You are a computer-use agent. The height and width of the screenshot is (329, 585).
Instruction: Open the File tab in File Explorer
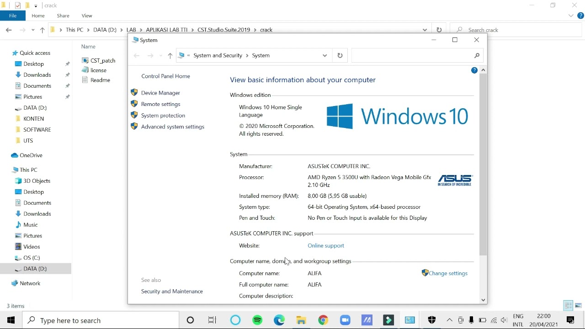click(13, 16)
